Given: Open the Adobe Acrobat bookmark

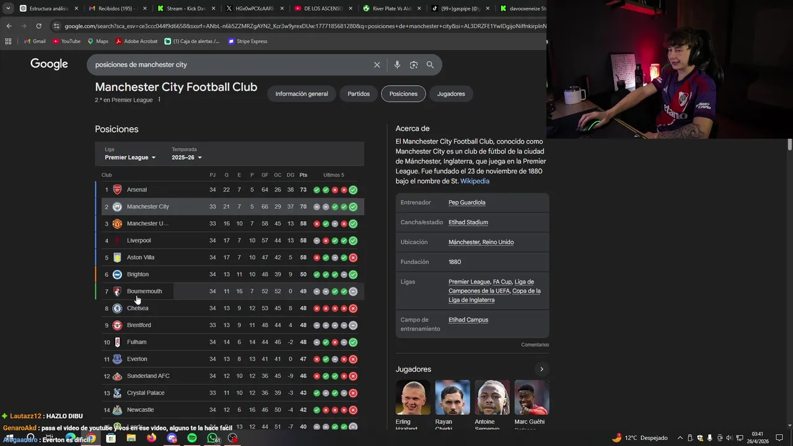Looking at the screenshot, I should 136,42.
